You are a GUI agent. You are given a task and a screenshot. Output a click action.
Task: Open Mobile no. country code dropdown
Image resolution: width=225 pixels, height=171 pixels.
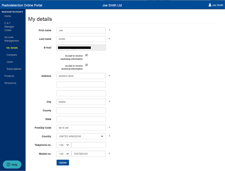(64, 154)
